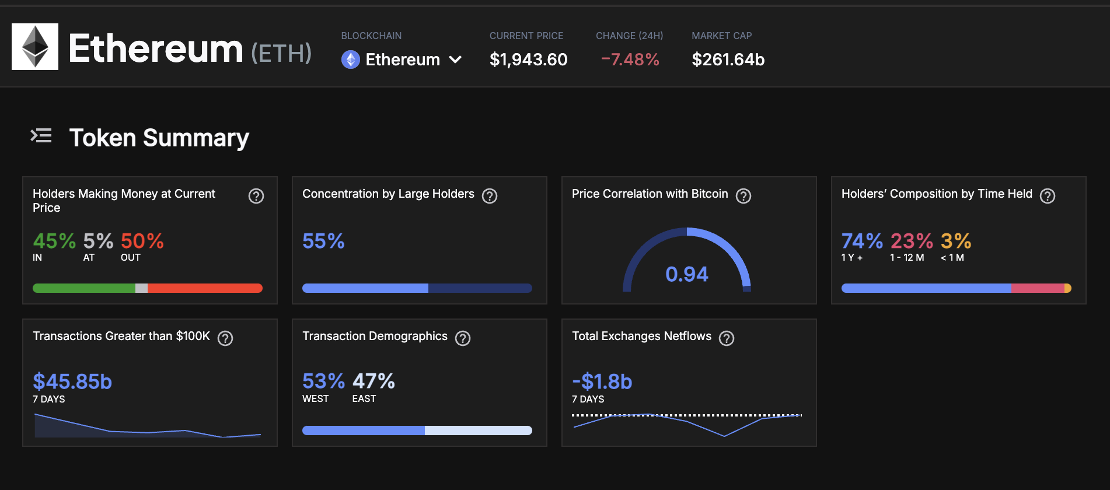Image resolution: width=1110 pixels, height=490 pixels.
Task: Click the $45.85b transactions value
Action: click(x=72, y=381)
